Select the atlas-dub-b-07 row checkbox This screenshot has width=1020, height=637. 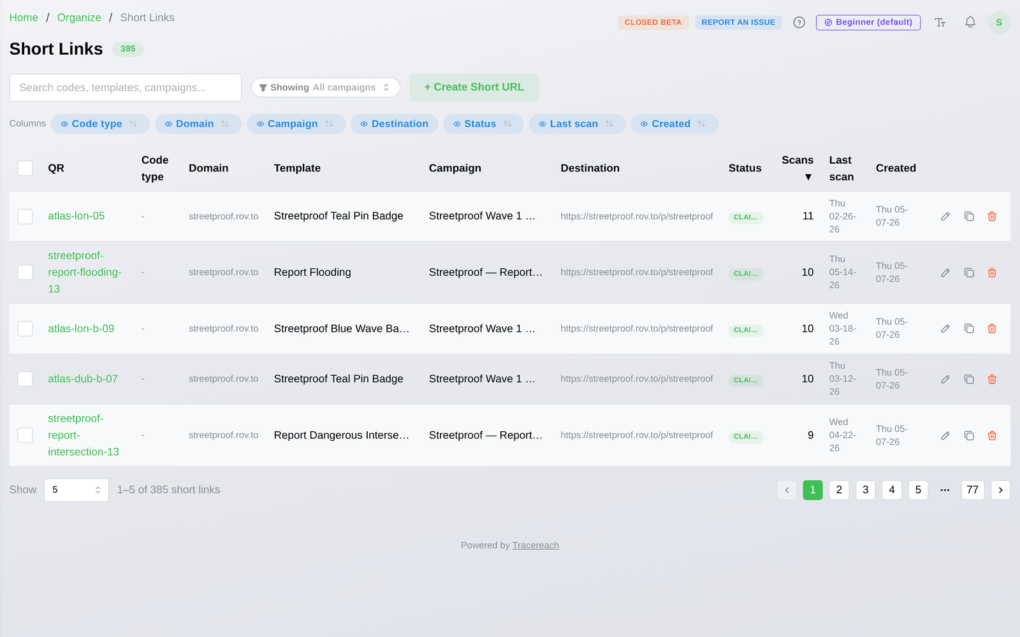(25, 379)
